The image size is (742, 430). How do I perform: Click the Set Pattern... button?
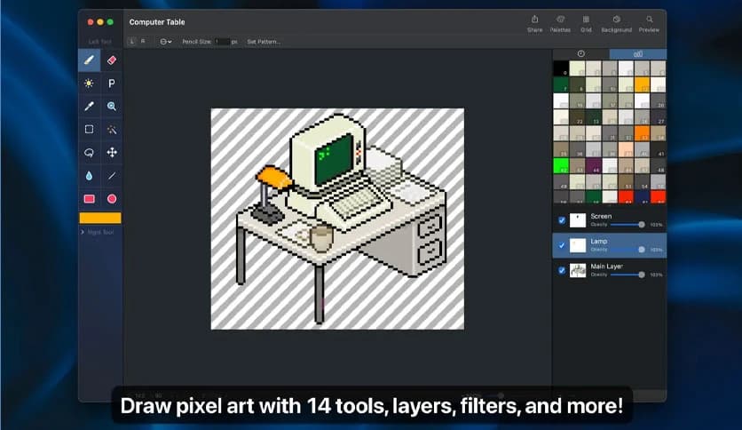[x=263, y=41]
